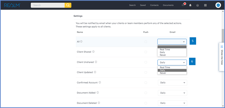Check the Push box for Document Added

tap(146, 93)
